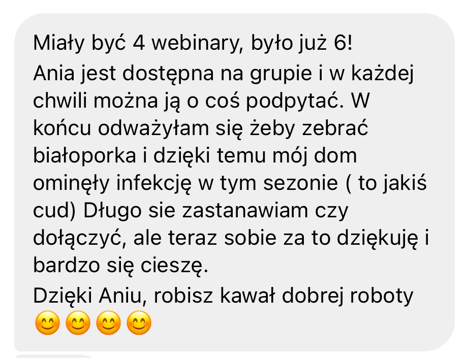Click the word 'Ania' starting the second line
466x358 pixels.
(54, 74)
